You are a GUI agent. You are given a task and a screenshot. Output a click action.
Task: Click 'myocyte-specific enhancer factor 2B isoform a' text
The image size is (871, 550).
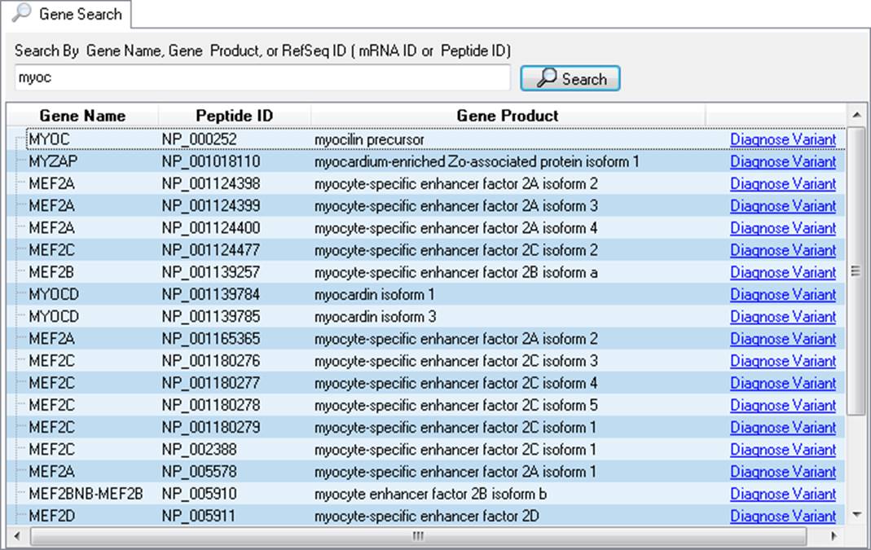pyautogui.click(x=456, y=273)
